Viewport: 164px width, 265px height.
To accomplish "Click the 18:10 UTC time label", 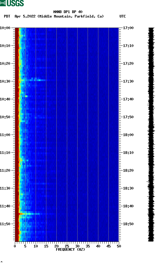I will 128,153.
